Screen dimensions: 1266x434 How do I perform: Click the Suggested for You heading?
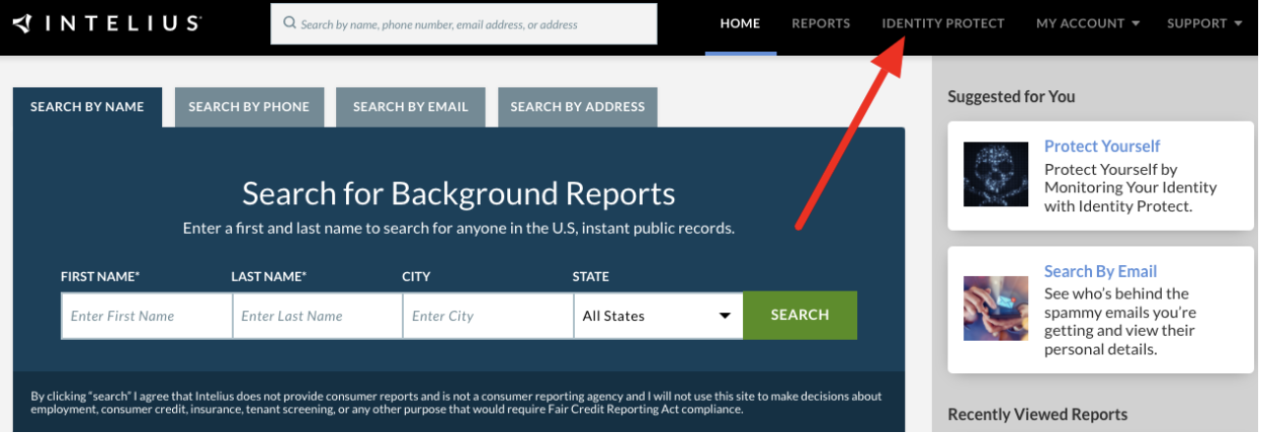(x=1011, y=96)
